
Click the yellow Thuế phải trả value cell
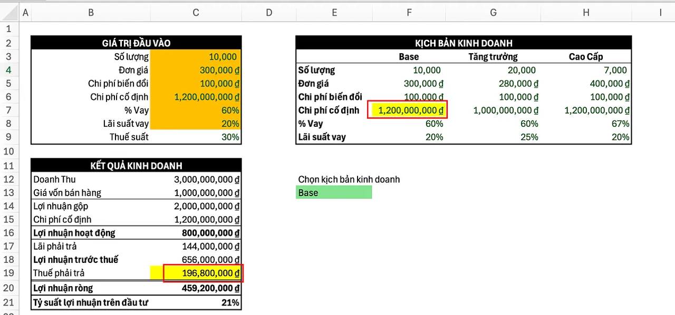tap(202, 273)
